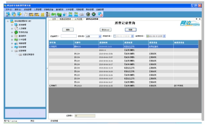Click the green card with reader toolbar icon
The image size is (206, 125).
point(59,15)
